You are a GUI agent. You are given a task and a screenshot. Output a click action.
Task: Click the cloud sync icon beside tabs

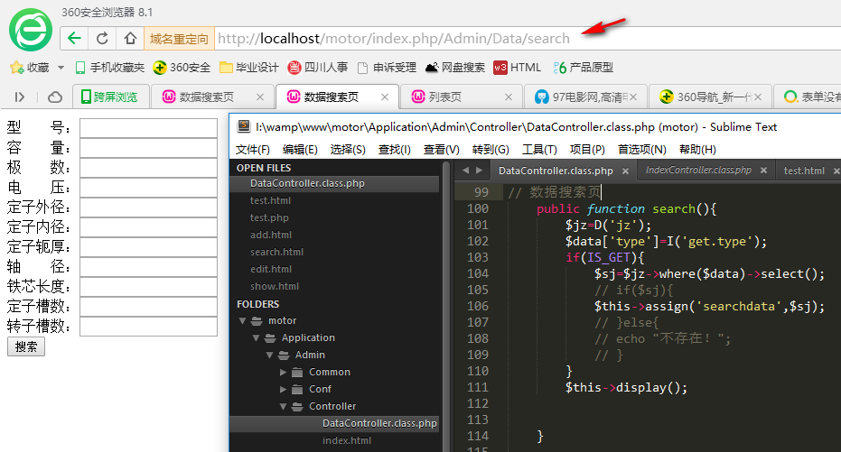click(55, 97)
